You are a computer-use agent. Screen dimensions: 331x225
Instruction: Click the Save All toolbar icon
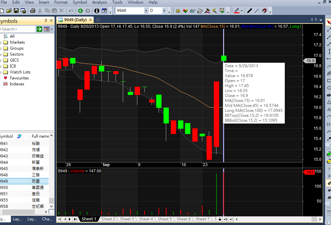23,11
